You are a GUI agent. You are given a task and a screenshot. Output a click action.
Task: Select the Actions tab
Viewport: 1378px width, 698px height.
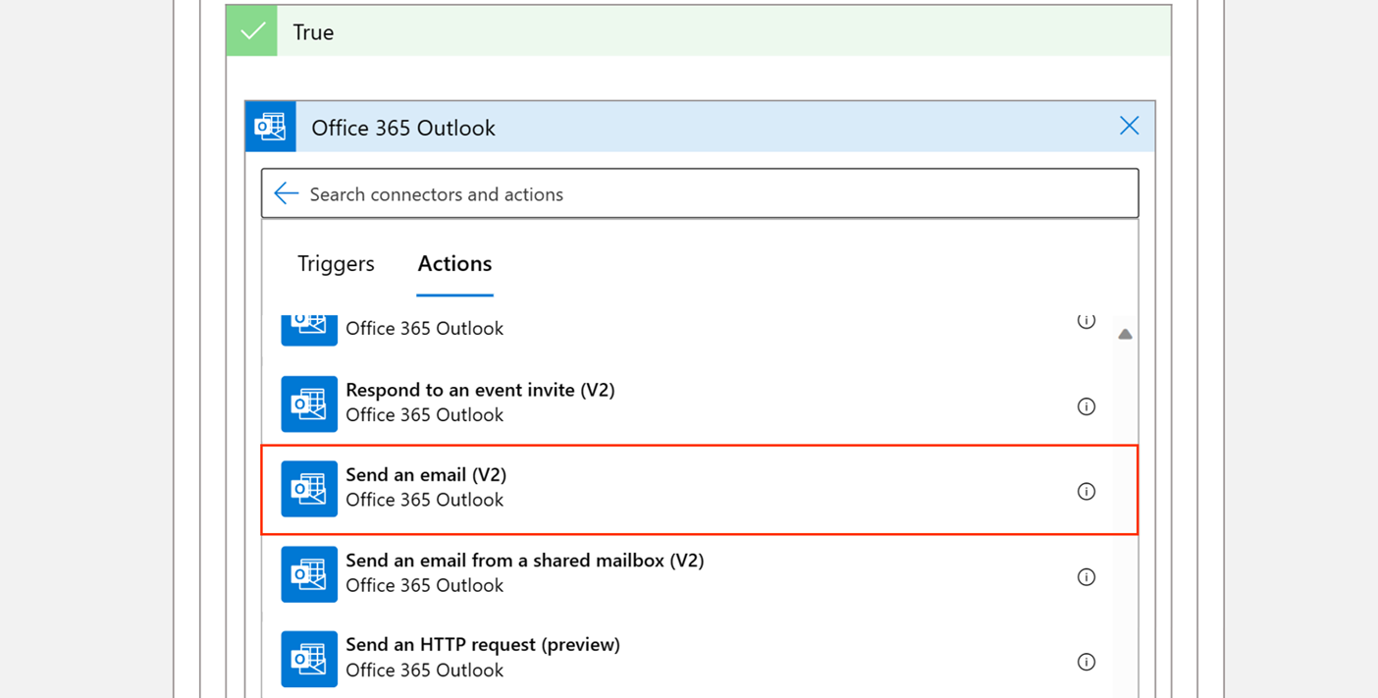point(454,263)
